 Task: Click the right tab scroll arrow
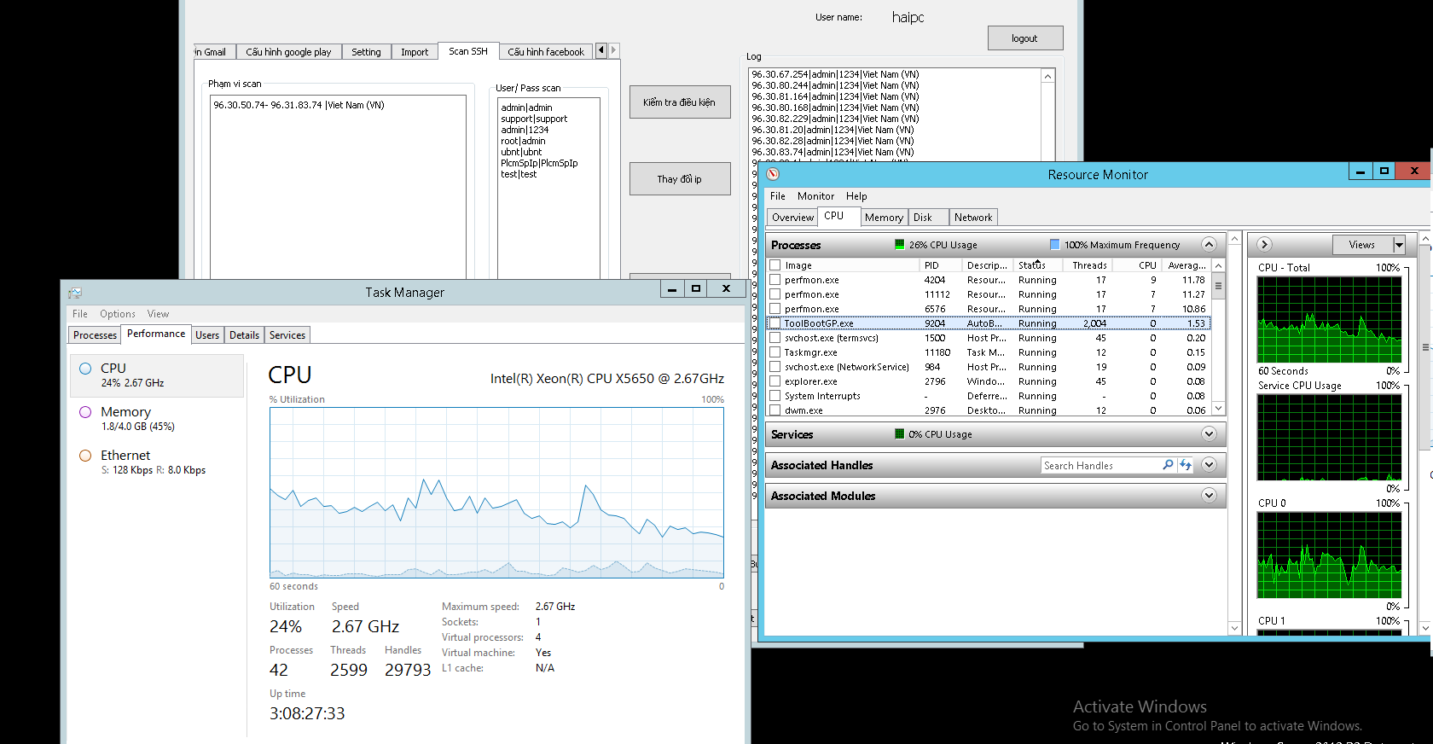point(613,50)
